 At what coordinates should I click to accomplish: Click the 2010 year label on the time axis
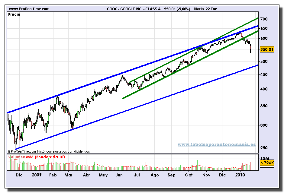click(240, 175)
